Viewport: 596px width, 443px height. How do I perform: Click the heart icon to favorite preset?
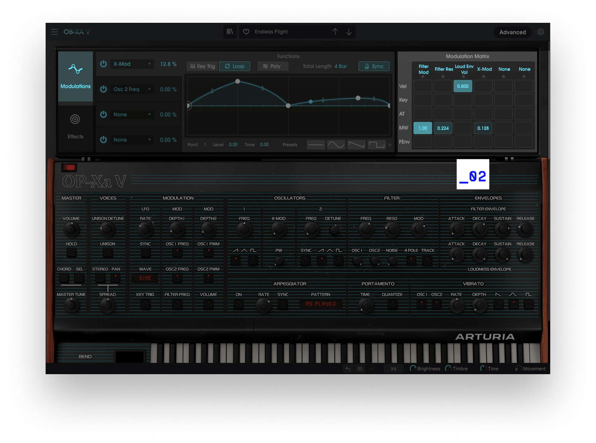click(x=246, y=32)
